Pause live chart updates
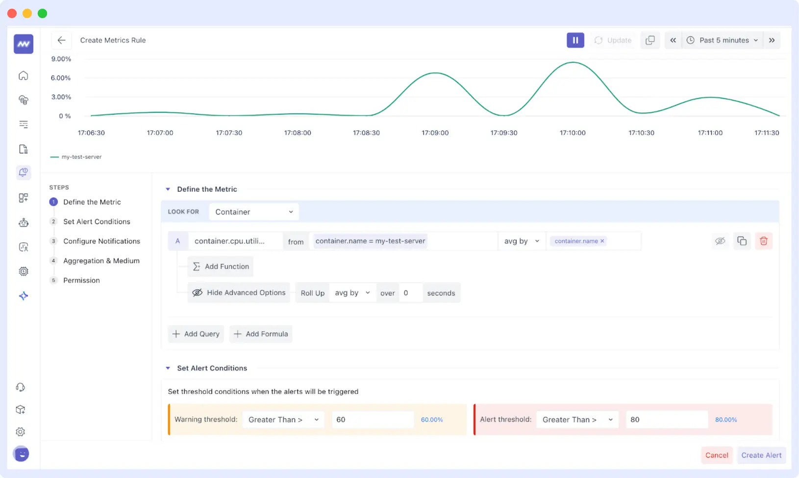 575,40
